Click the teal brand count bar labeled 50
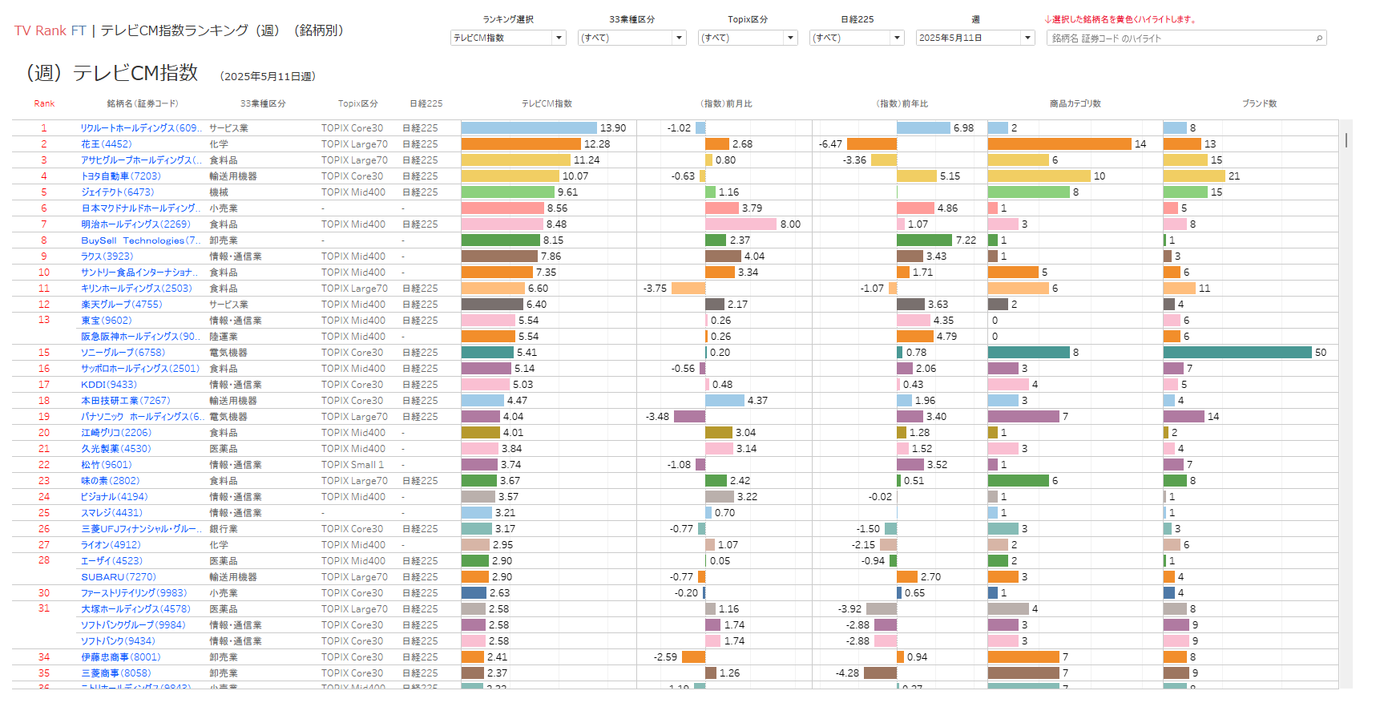Screen dimensions: 1376x719 (x=1237, y=353)
